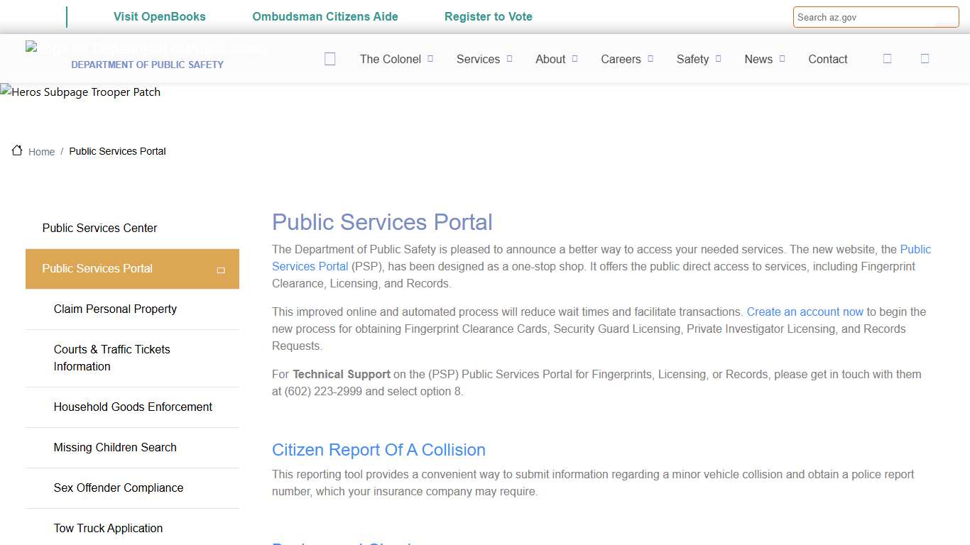The width and height of the screenshot is (970, 545).
Task: Click the Heros Subpage Trooper Patch image
Action: point(80,92)
